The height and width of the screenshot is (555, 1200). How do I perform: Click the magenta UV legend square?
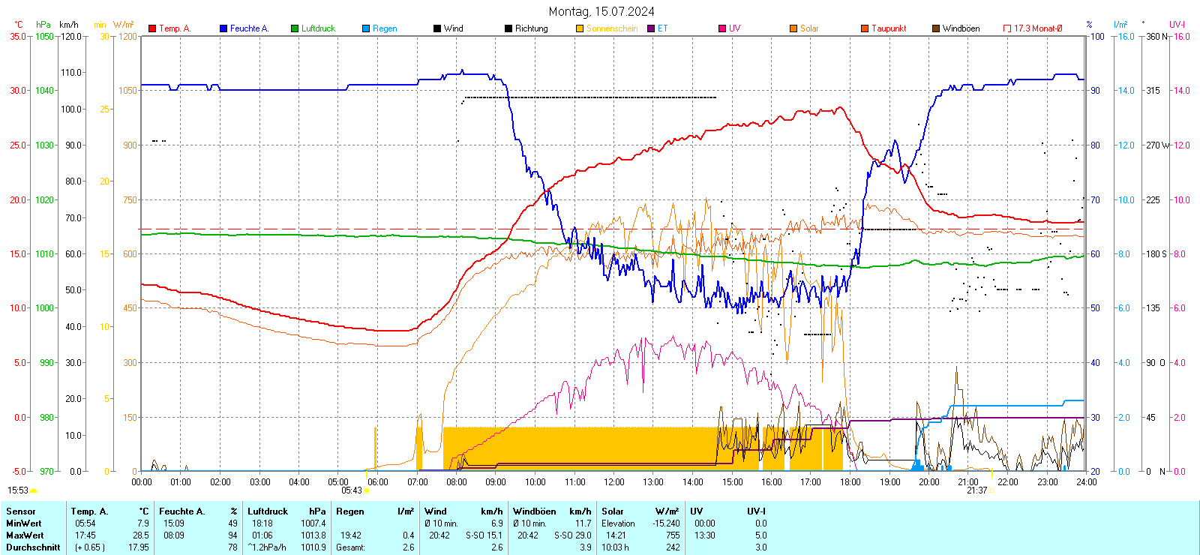click(x=722, y=28)
